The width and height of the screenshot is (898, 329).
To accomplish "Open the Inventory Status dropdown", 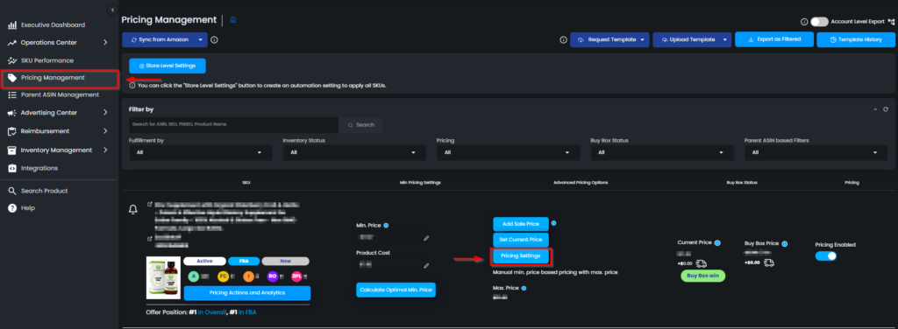I will [x=354, y=152].
